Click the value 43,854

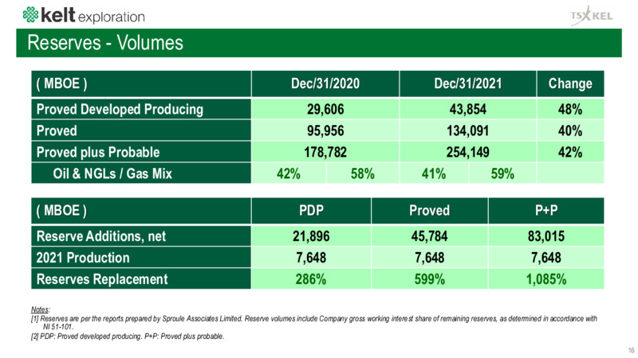click(468, 109)
